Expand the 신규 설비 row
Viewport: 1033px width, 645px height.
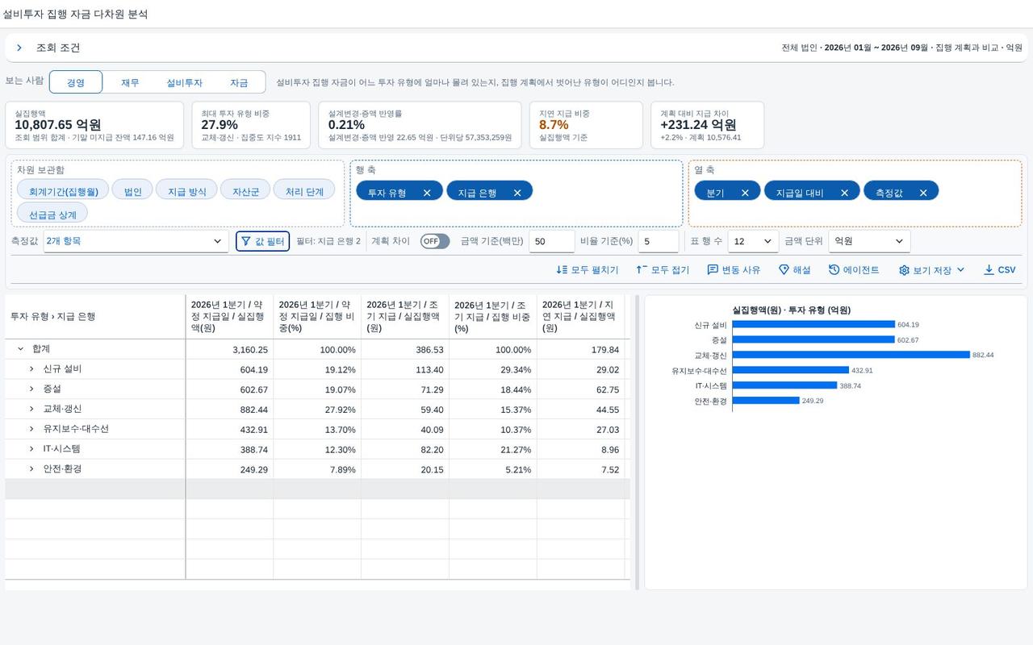(31, 369)
